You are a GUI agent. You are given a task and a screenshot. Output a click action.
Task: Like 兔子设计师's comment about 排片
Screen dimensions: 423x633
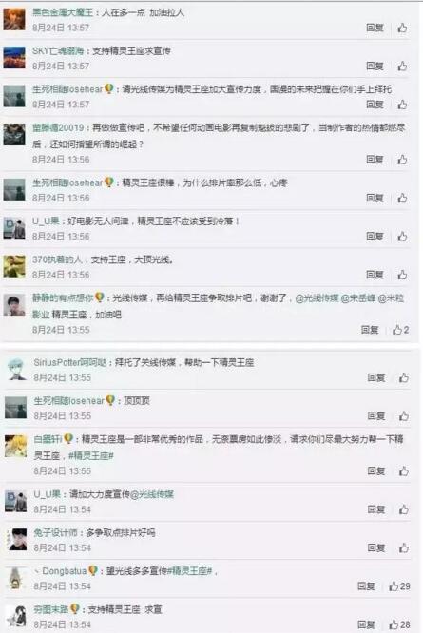(x=404, y=547)
